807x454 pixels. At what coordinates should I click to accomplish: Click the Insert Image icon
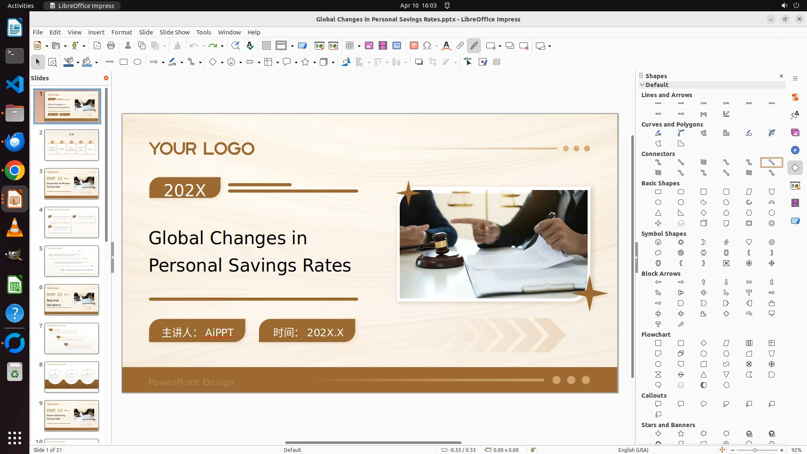click(x=369, y=46)
